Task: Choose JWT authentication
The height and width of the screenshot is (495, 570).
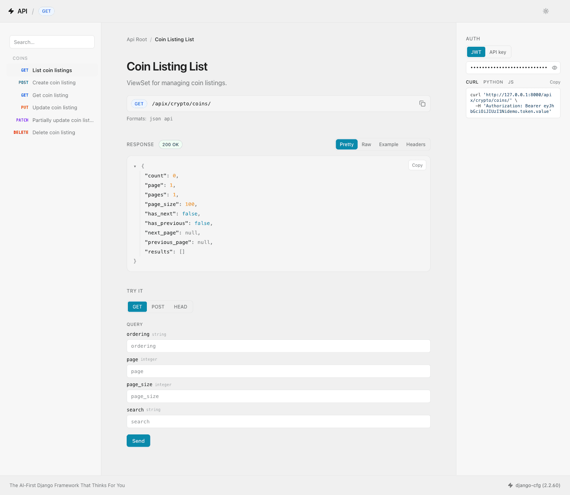Action: [x=476, y=52]
